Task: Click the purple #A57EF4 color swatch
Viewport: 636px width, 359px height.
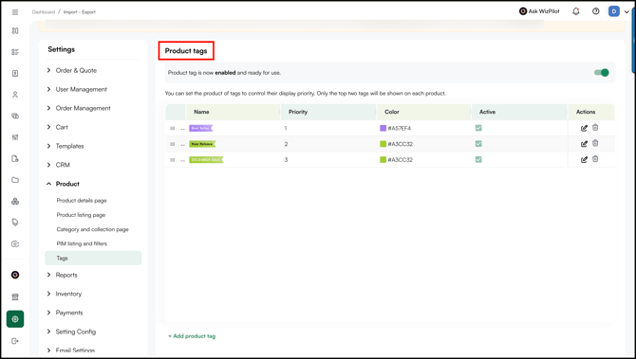Action: (383, 128)
